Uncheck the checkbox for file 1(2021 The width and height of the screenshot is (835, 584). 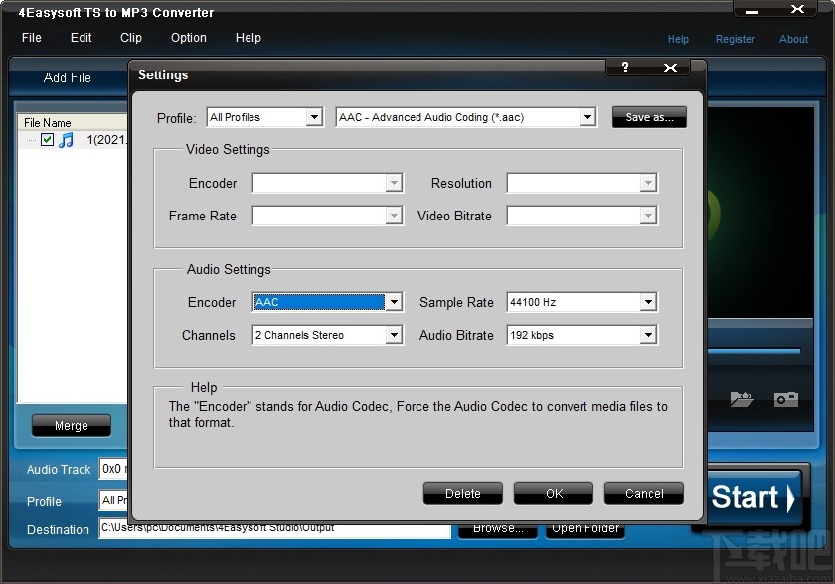(47, 140)
